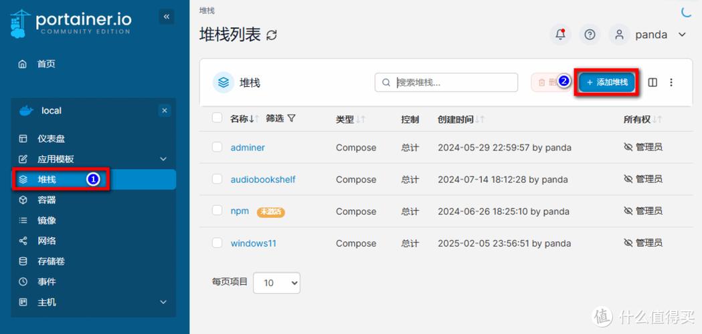Open the 筛选 filter funnel
This screenshot has height=334, width=702.
[x=281, y=118]
